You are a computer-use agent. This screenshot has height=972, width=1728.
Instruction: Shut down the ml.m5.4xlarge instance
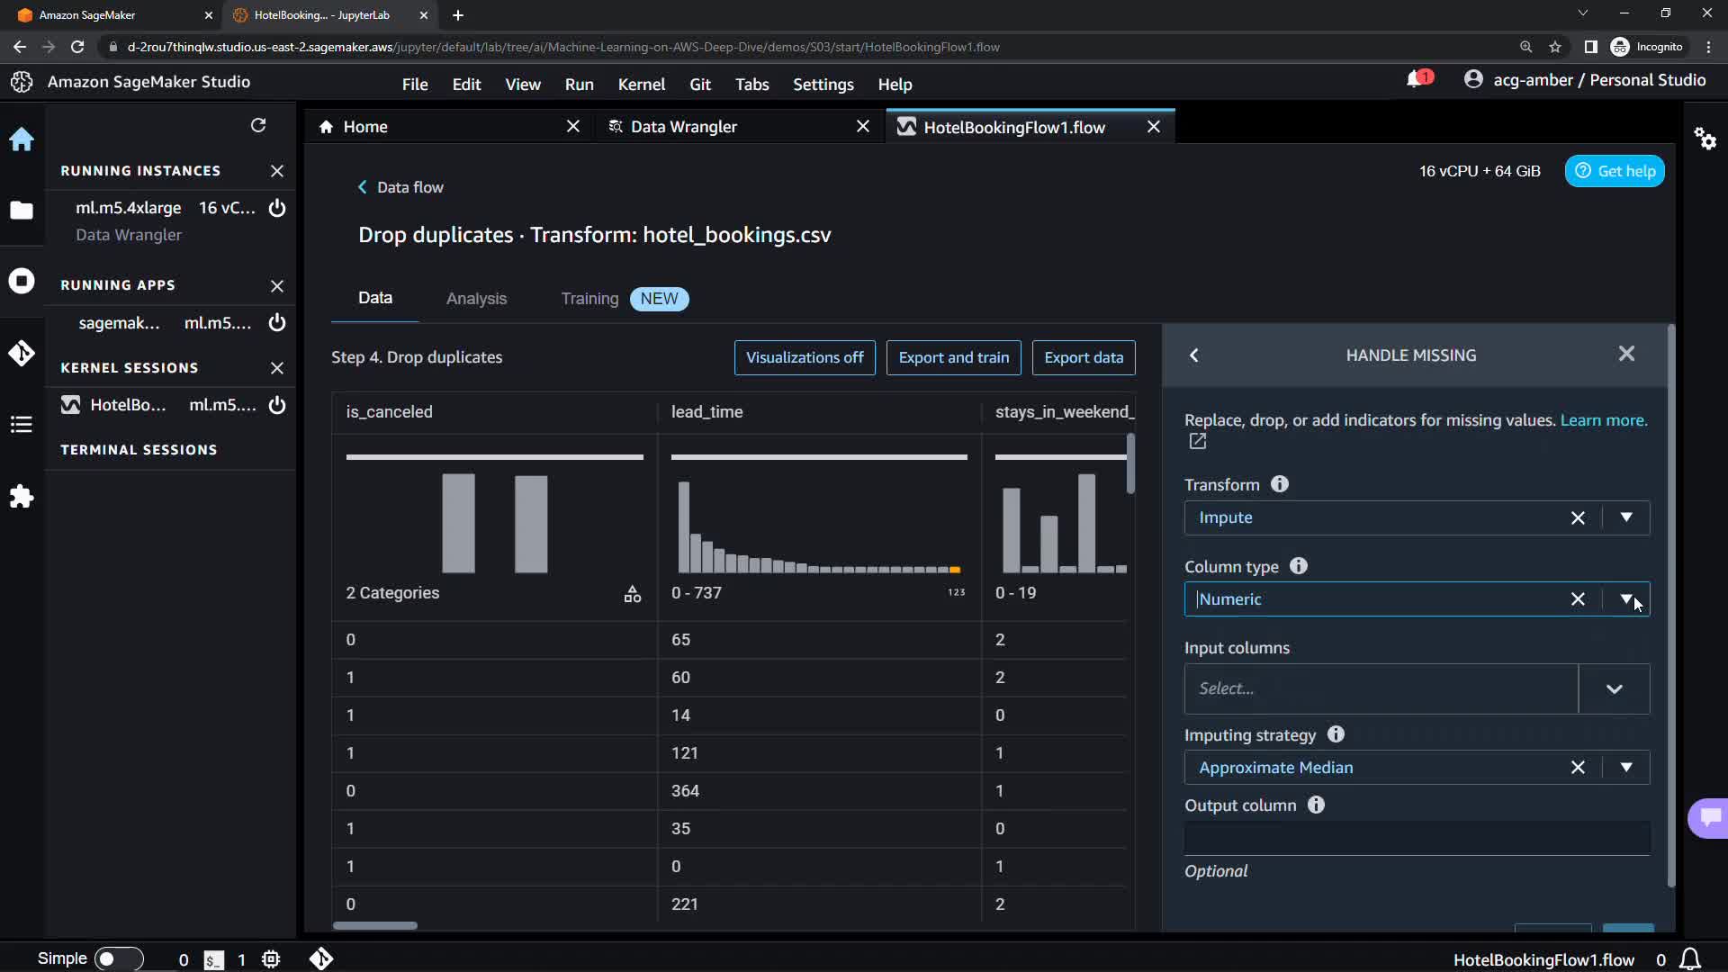(277, 208)
